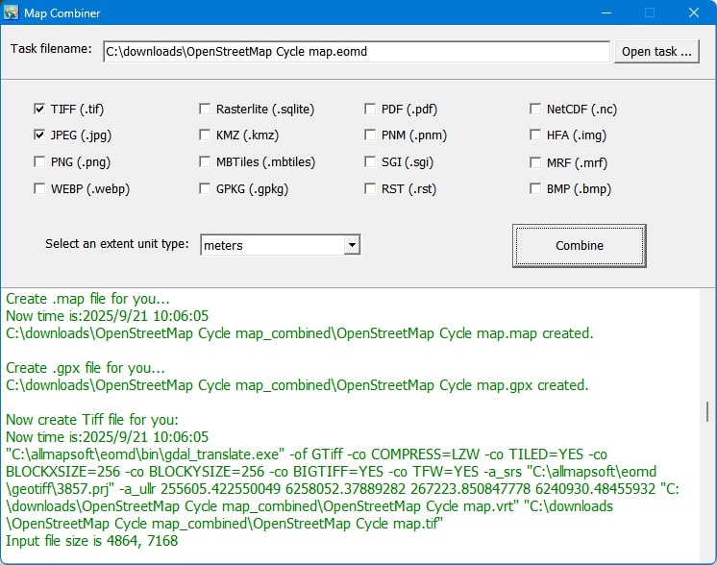Enable GPKG (.gpkg) export format
This screenshot has width=717, height=565.
(x=205, y=189)
